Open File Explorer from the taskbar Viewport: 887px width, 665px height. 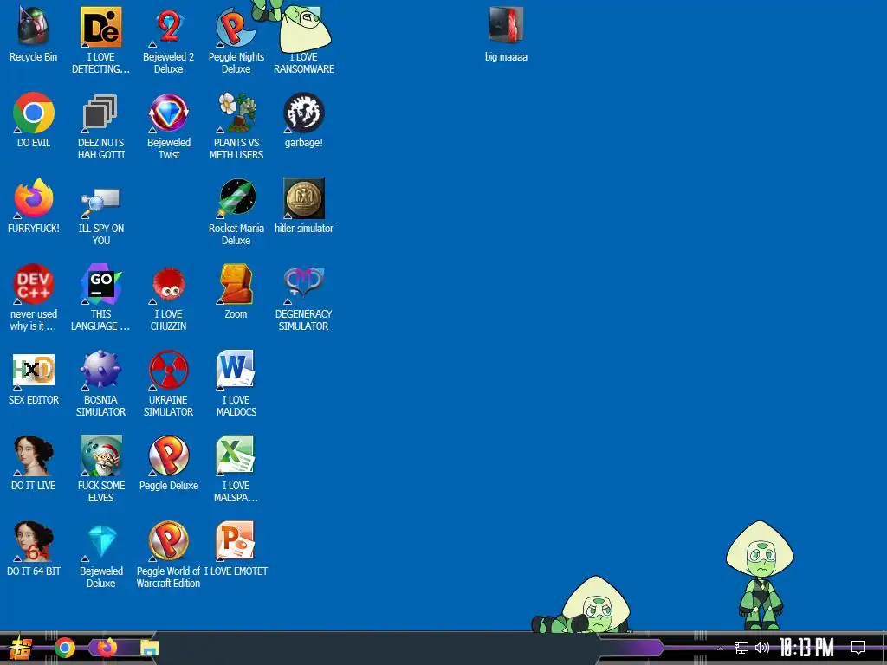(x=149, y=648)
